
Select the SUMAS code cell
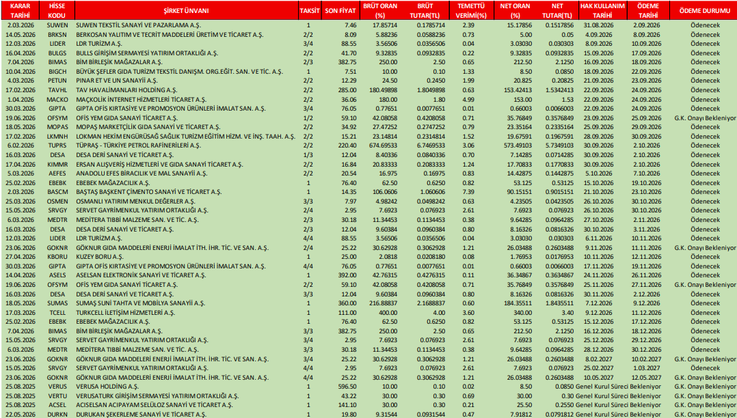pyautogui.click(x=58, y=303)
